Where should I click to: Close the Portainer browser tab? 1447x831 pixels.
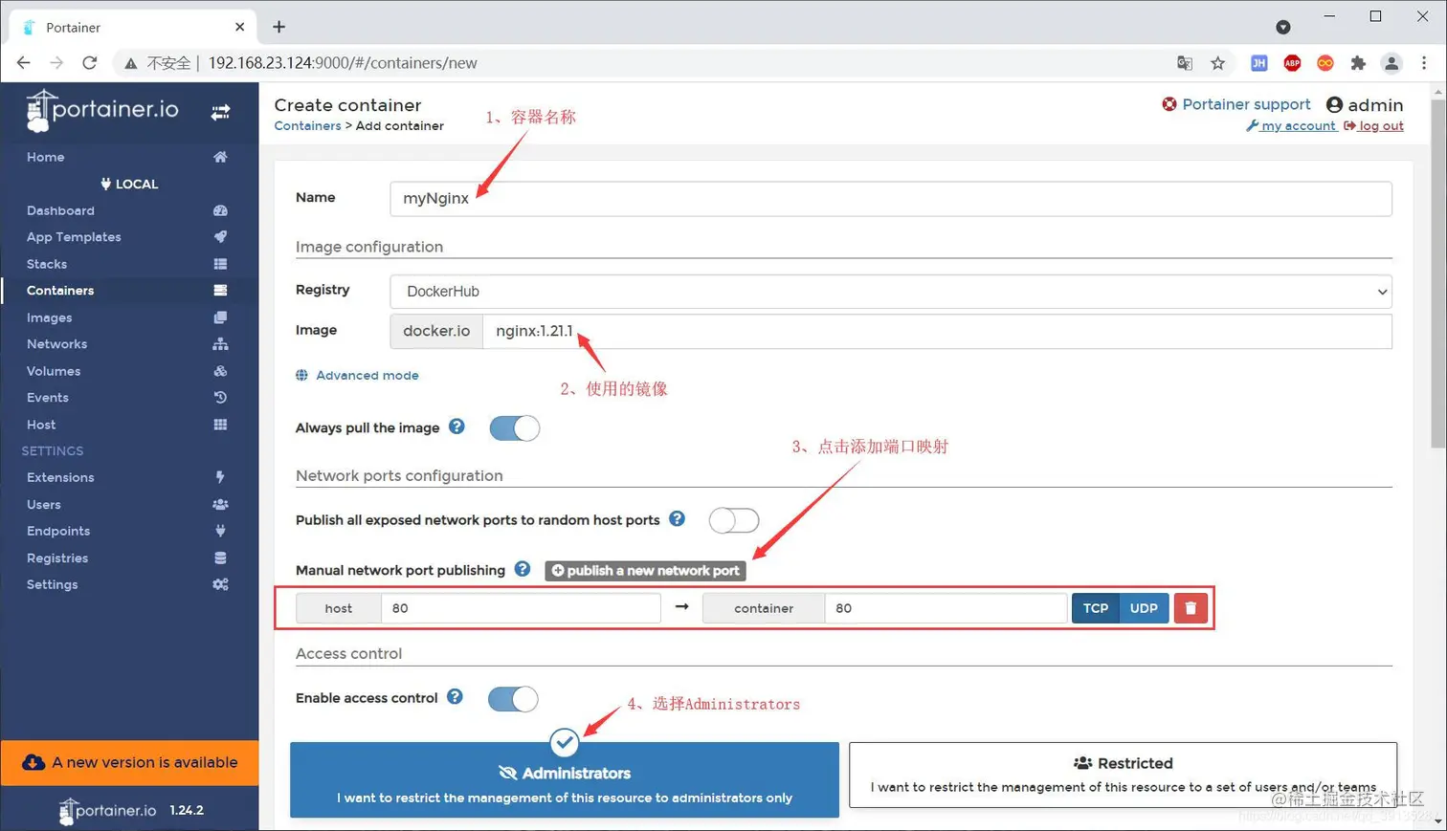click(239, 27)
